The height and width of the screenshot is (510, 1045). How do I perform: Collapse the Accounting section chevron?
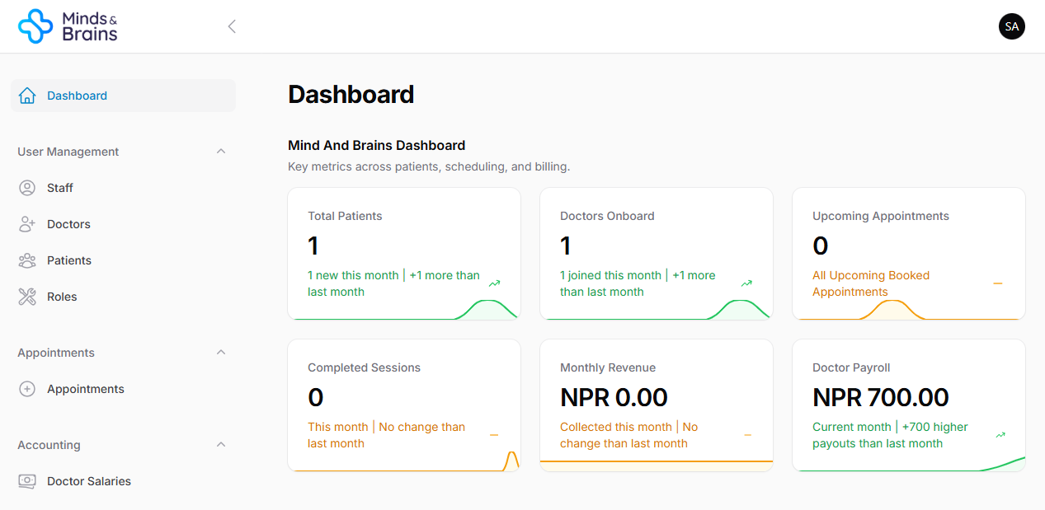click(x=220, y=445)
